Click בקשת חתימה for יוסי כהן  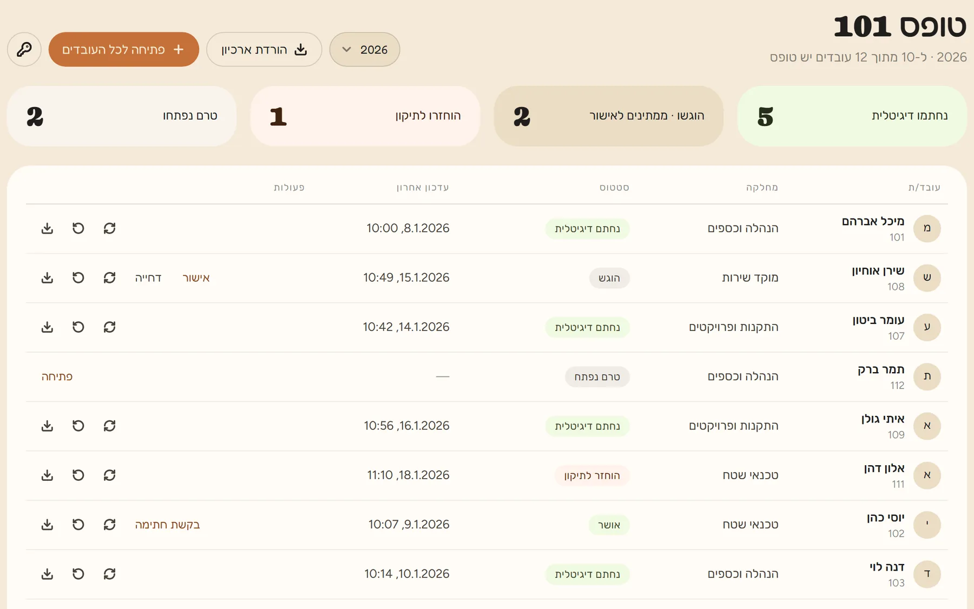(x=167, y=525)
